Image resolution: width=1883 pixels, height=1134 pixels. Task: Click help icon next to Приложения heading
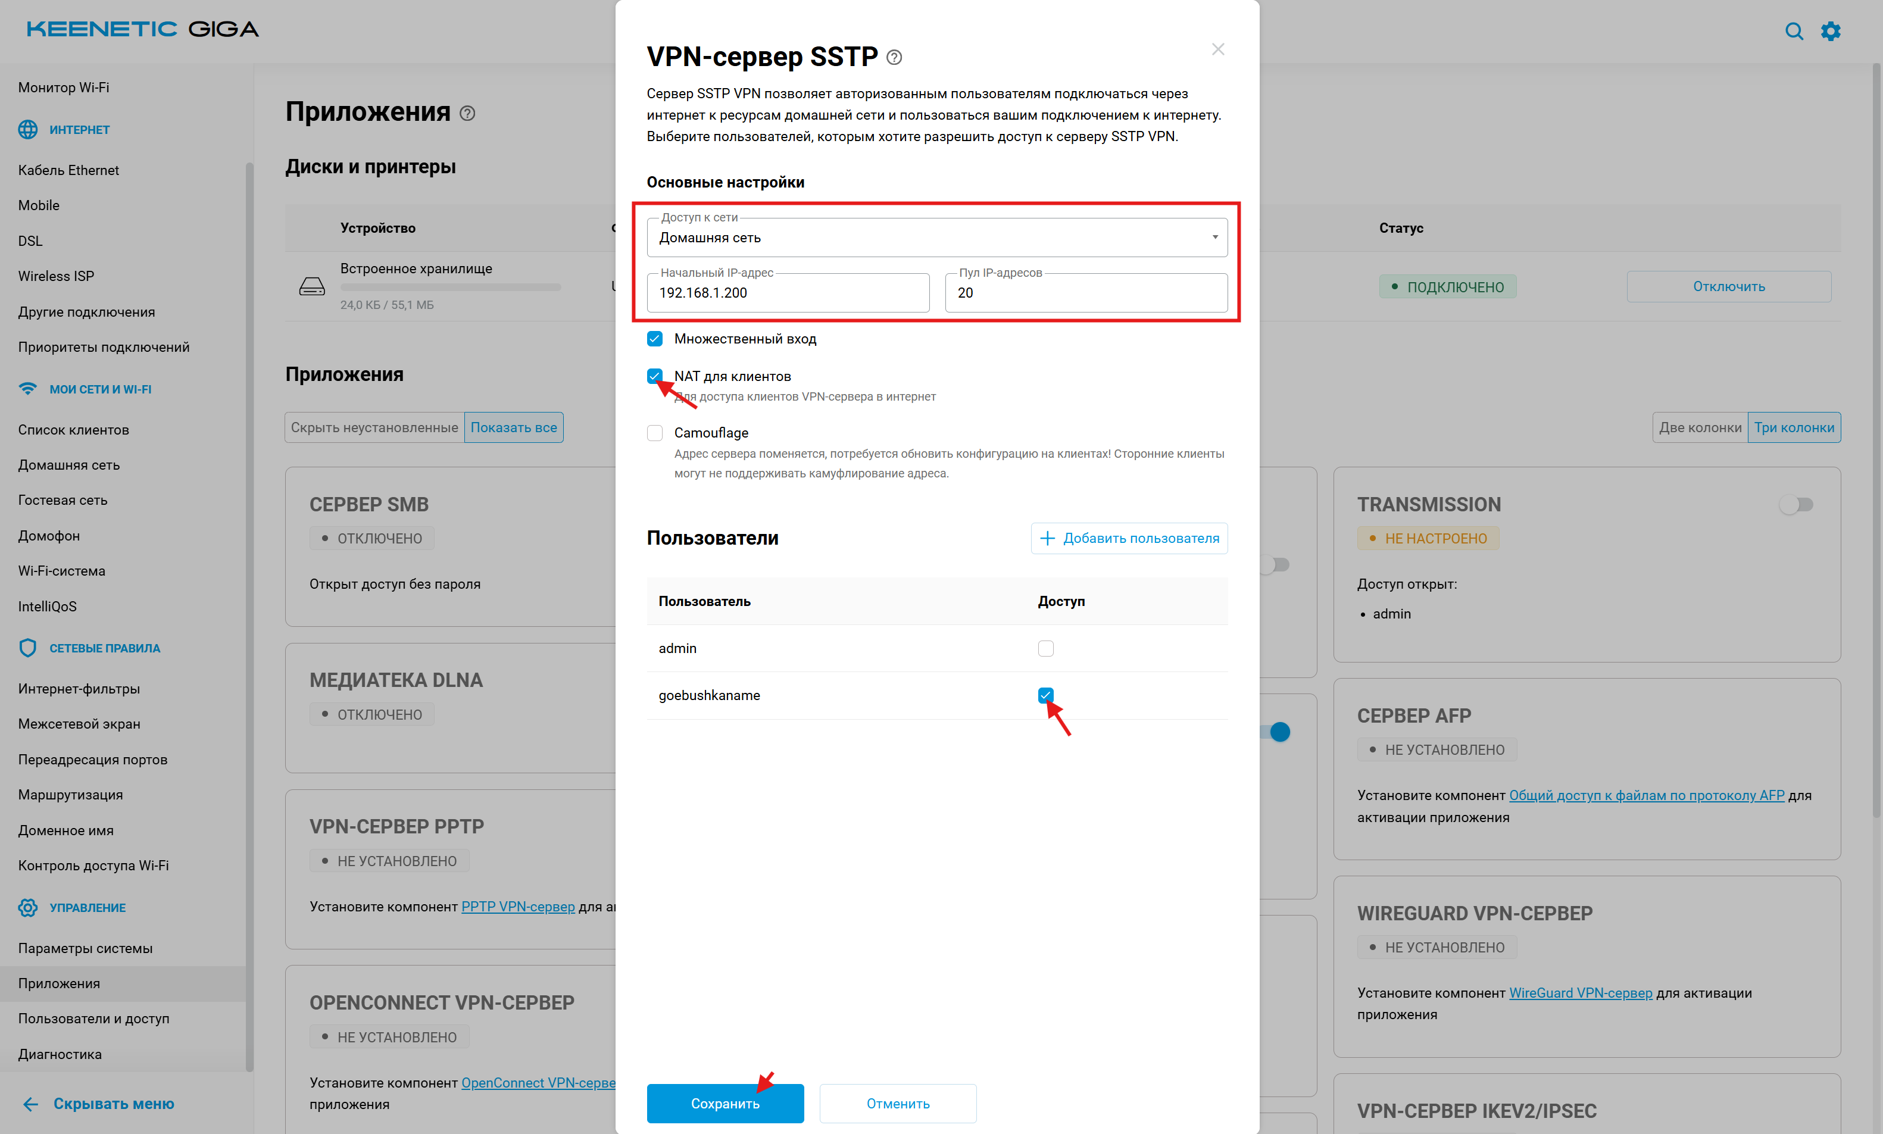468,113
